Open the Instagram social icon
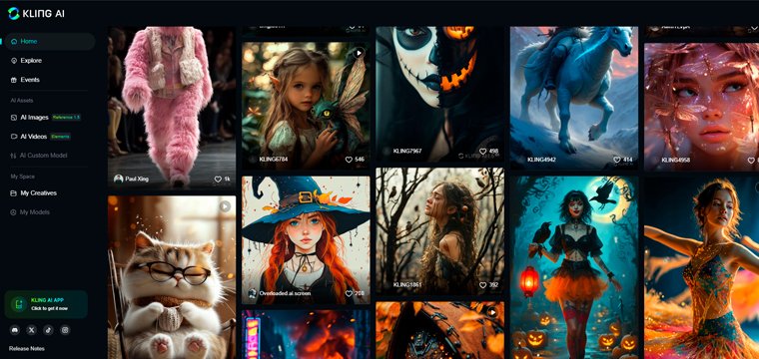 click(x=65, y=330)
